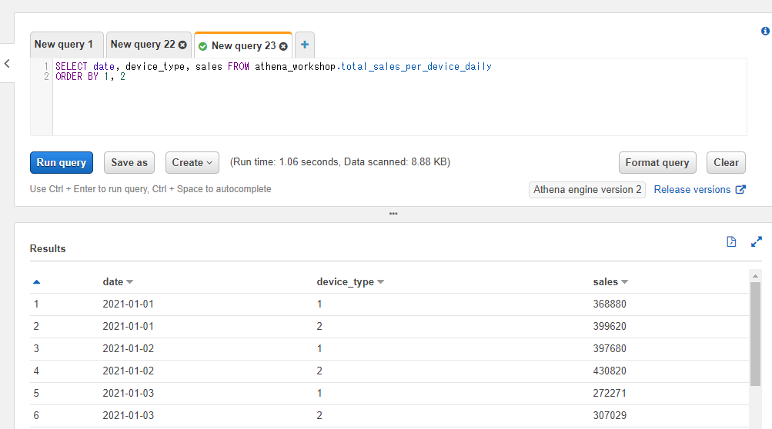Click table name total_sales_per_device_daily in query
The width and height of the screenshot is (772, 429).
coord(416,66)
